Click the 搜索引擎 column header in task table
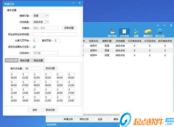The image size is (174, 127). pos(107,41)
